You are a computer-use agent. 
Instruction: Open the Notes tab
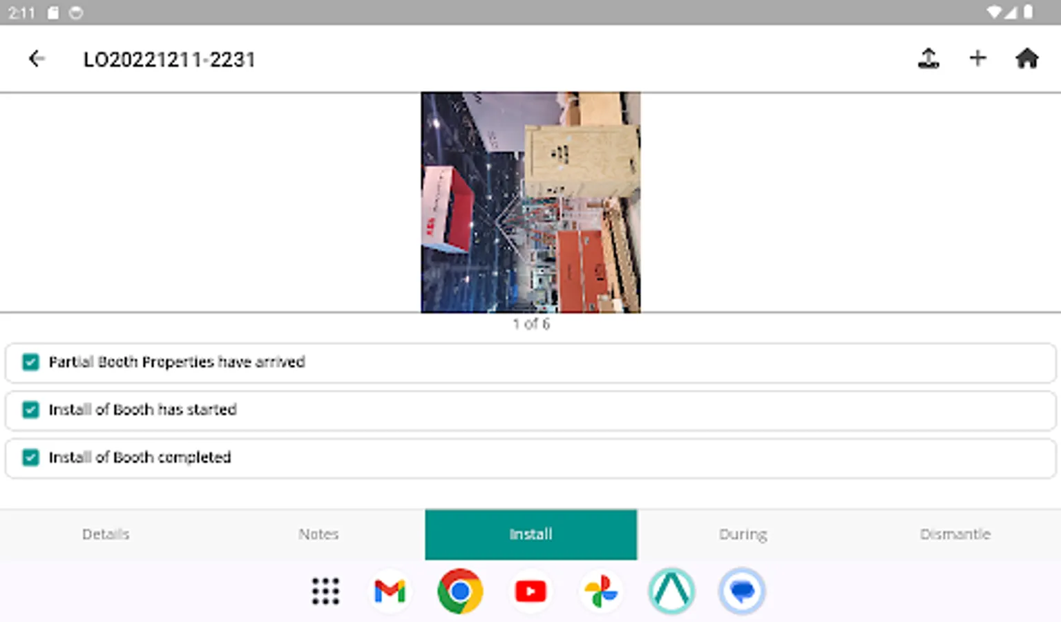(318, 534)
